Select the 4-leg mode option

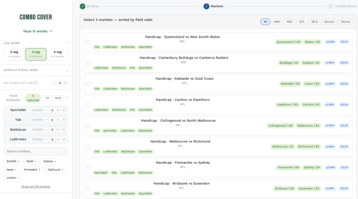58,54
